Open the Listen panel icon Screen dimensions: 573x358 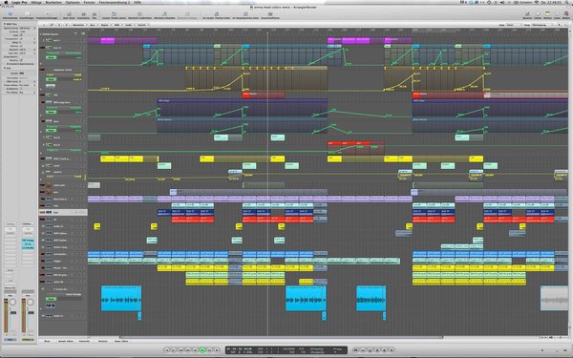(x=557, y=15)
